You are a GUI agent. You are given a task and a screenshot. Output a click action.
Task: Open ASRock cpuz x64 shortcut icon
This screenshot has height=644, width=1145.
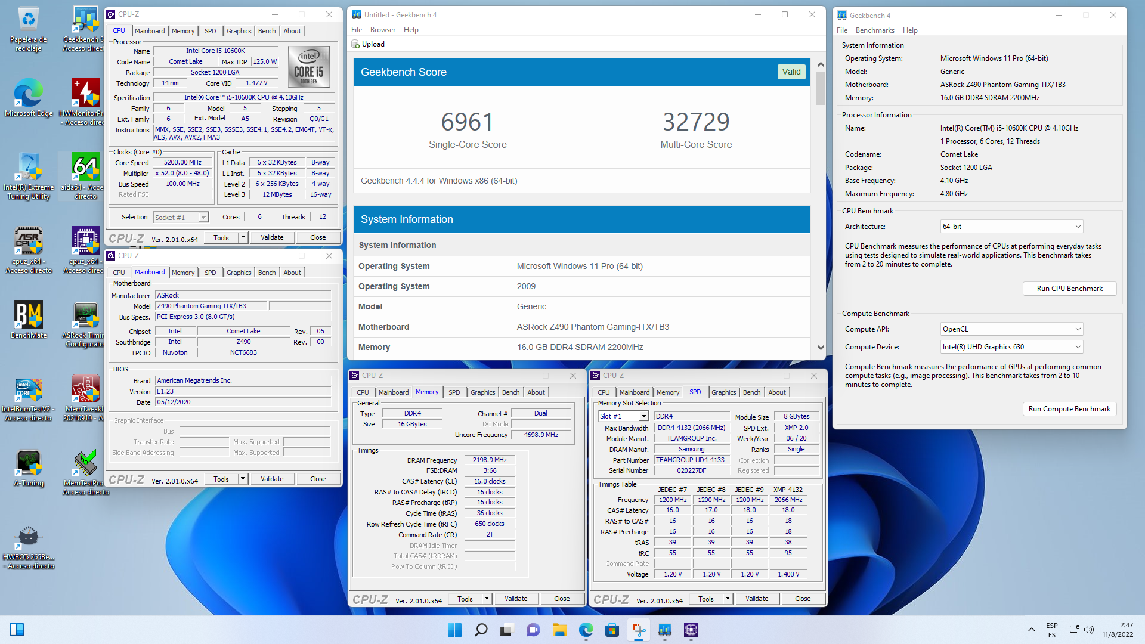click(28, 250)
